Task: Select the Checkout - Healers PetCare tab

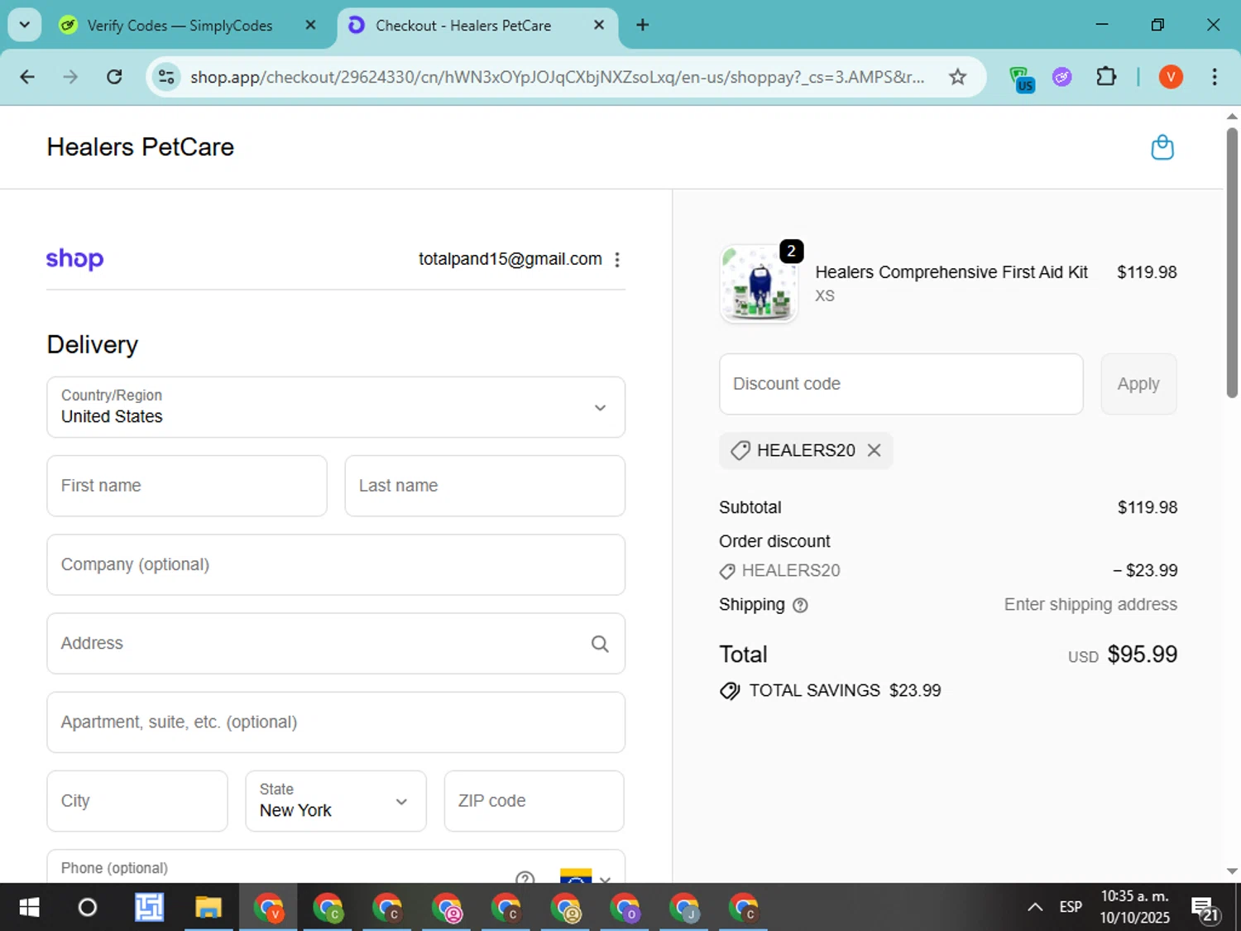Action: pos(477,25)
